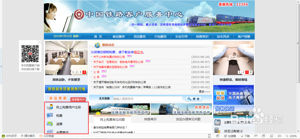Open 铁路客运 laws and regulations banner
The height and width of the screenshot is (139, 300).
(x=120, y=109)
